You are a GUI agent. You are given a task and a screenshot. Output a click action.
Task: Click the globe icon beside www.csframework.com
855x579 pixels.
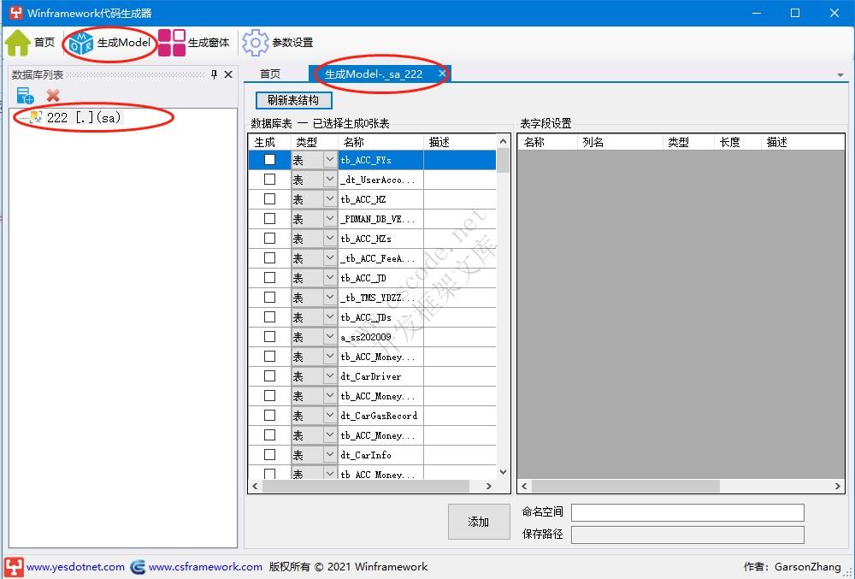137,566
